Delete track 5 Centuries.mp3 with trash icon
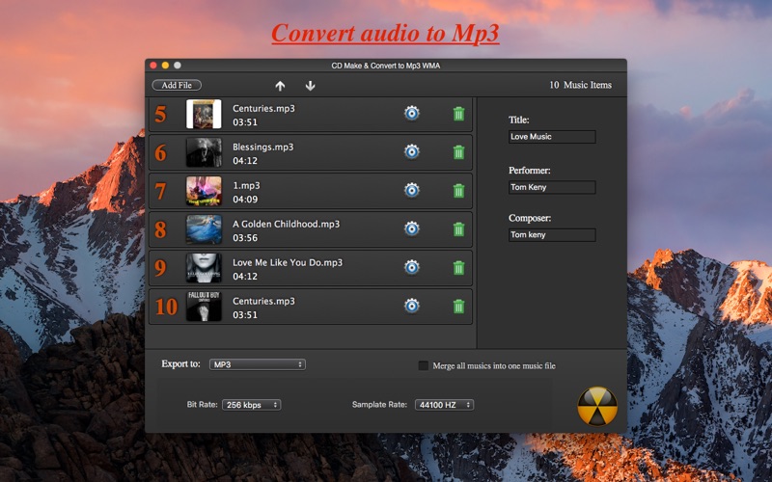Screen dimensions: 772x482 [458, 114]
